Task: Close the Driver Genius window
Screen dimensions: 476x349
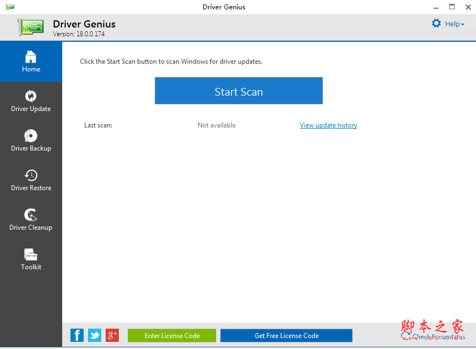Action: click(468, 7)
